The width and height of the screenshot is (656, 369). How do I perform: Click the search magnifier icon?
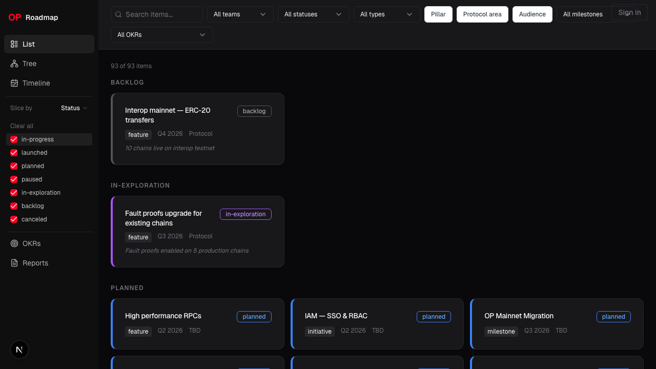[119, 14]
